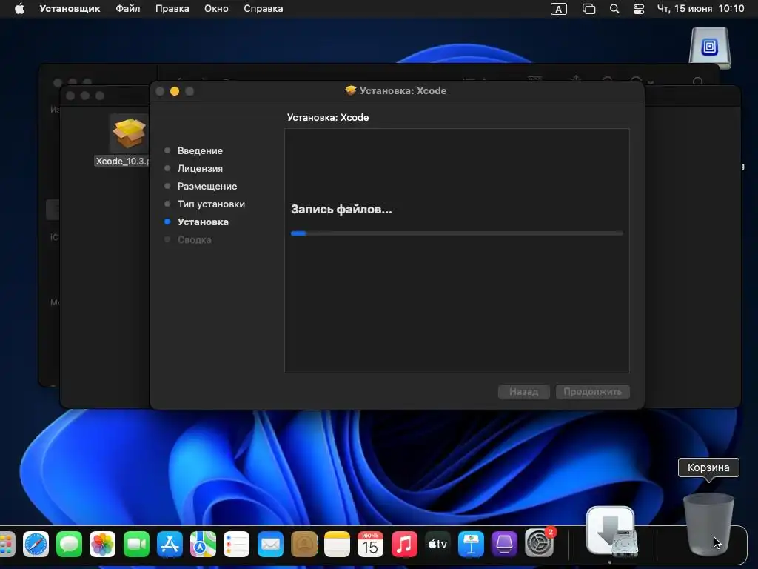
Task: Open App Store from the Dock
Action: [170, 544]
